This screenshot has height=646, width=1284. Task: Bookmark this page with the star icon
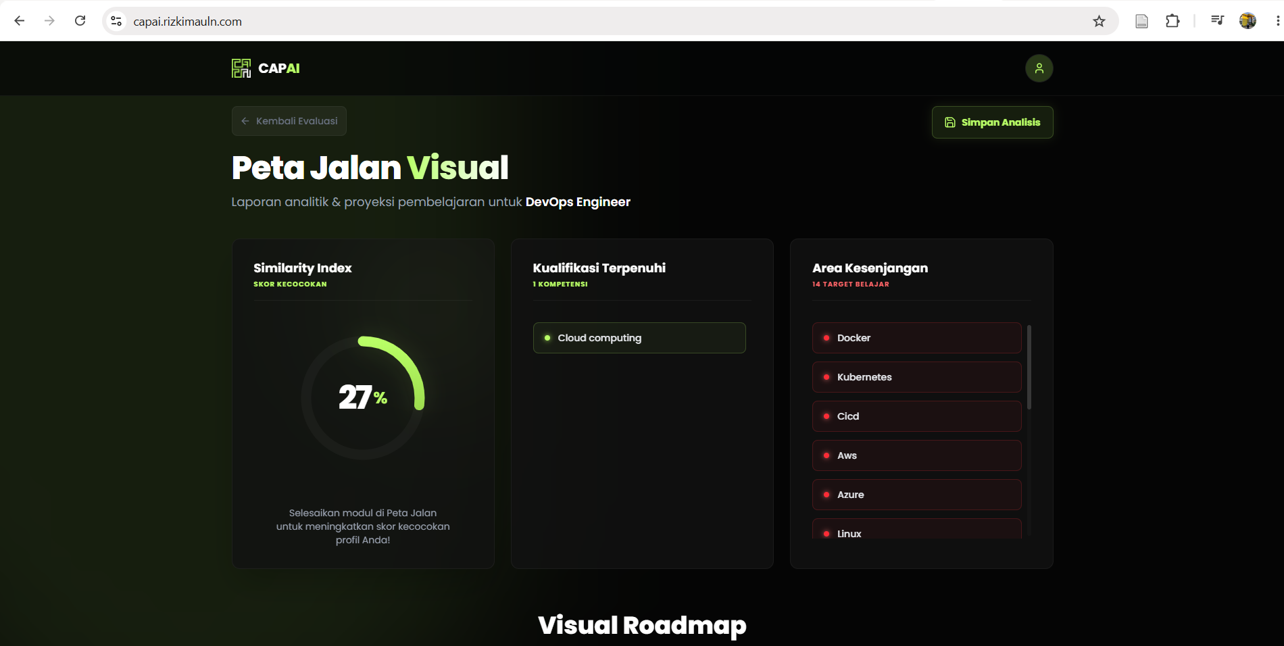[x=1099, y=21]
